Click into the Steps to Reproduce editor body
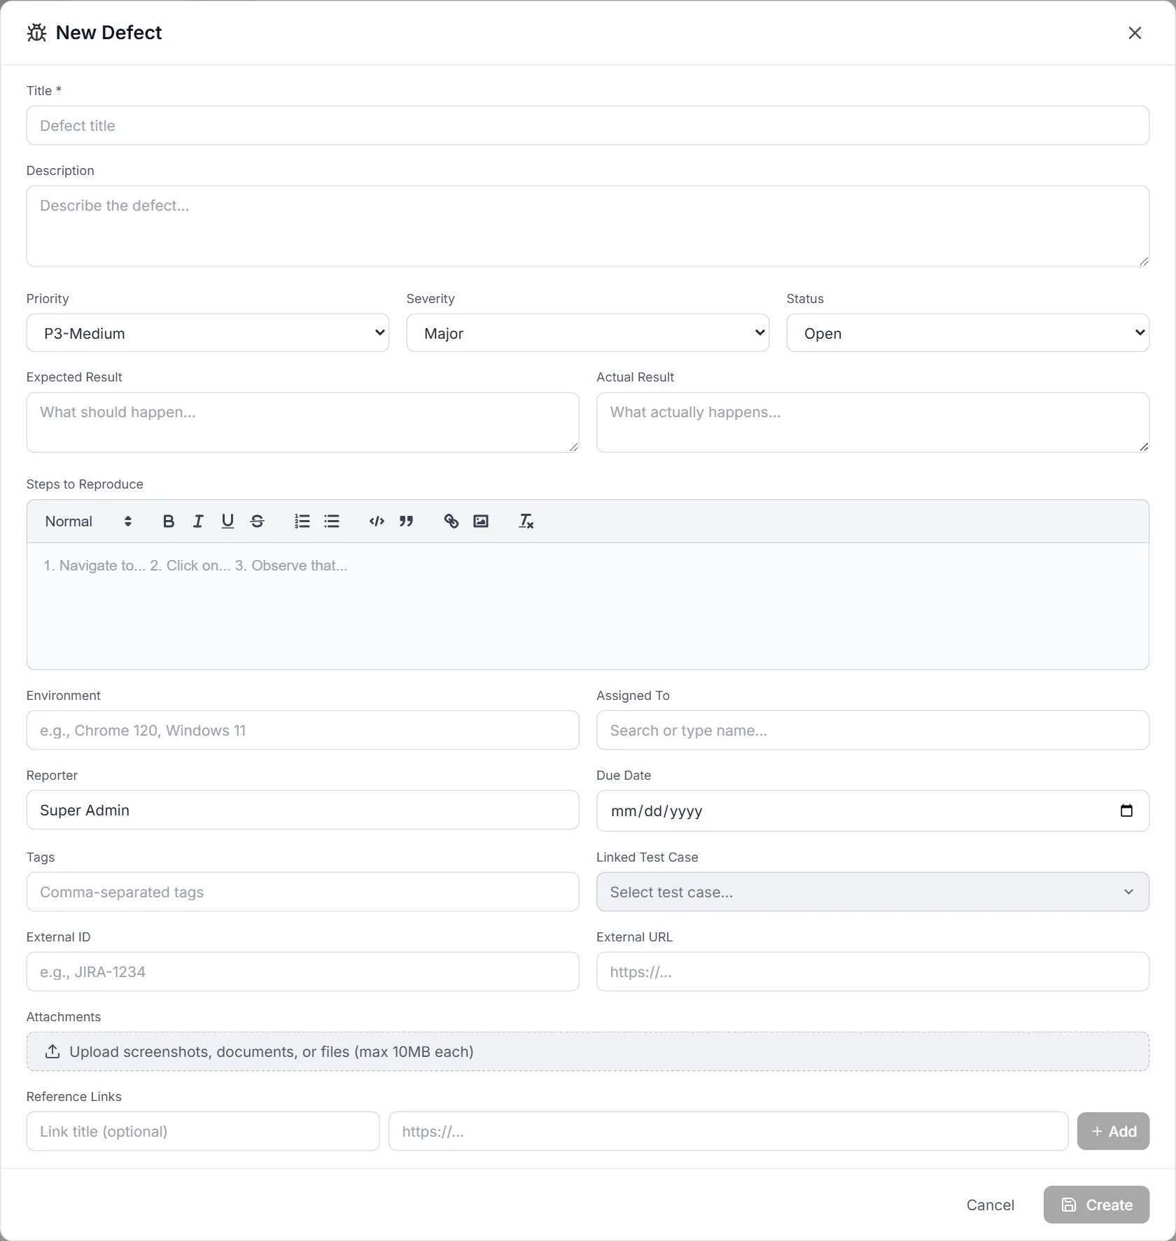 [x=587, y=606]
